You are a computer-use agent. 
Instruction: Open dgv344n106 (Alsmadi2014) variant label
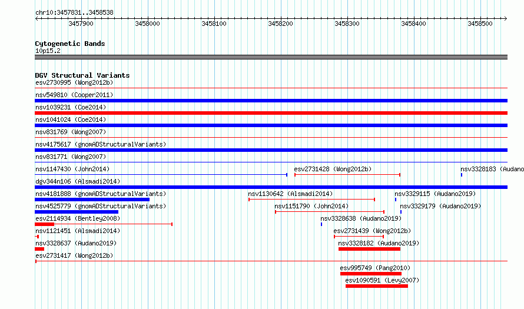(78, 181)
